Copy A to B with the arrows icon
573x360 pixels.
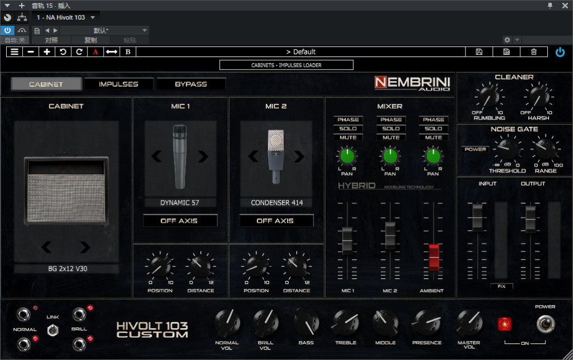pos(111,52)
